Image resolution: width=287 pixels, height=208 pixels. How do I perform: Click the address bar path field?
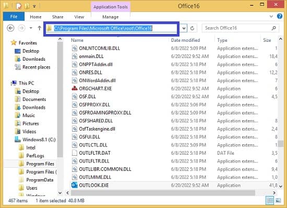click(x=111, y=28)
